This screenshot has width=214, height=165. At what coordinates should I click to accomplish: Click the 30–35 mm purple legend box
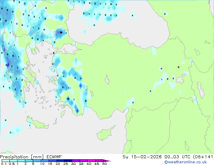coord(76,161)
